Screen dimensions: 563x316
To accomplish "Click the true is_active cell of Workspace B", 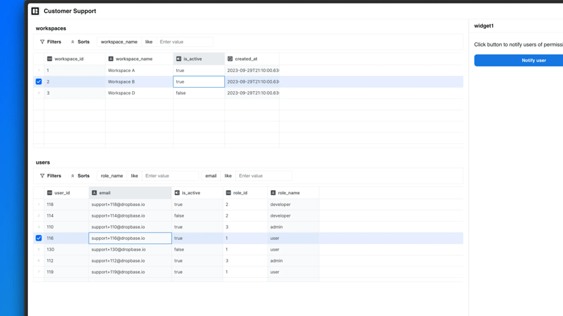I will tap(199, 82).
